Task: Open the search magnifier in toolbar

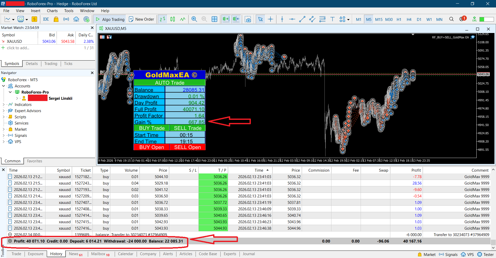Action: point(451,19)
